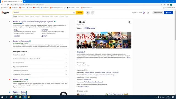Open the apps Services bookmark

tap(5, 8)
